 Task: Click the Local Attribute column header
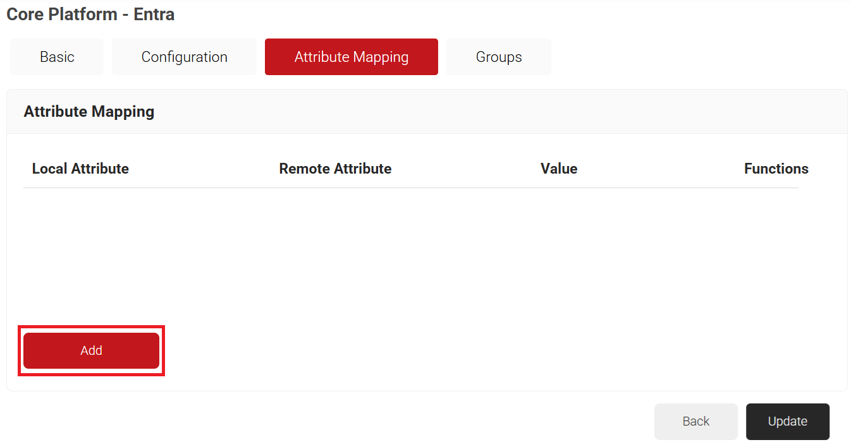(80, 169)
